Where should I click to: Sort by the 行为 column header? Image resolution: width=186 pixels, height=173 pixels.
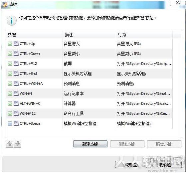(x=144, y=35)
